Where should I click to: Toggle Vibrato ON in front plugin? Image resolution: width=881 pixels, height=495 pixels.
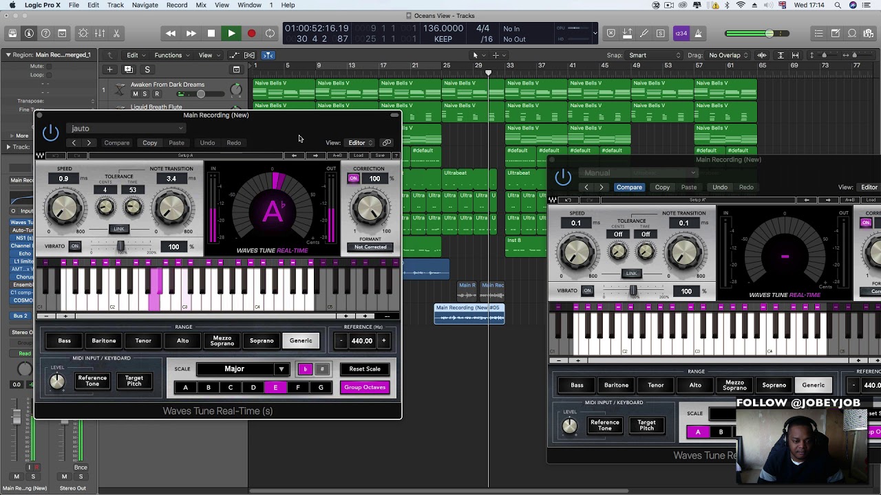pos(75,247)
